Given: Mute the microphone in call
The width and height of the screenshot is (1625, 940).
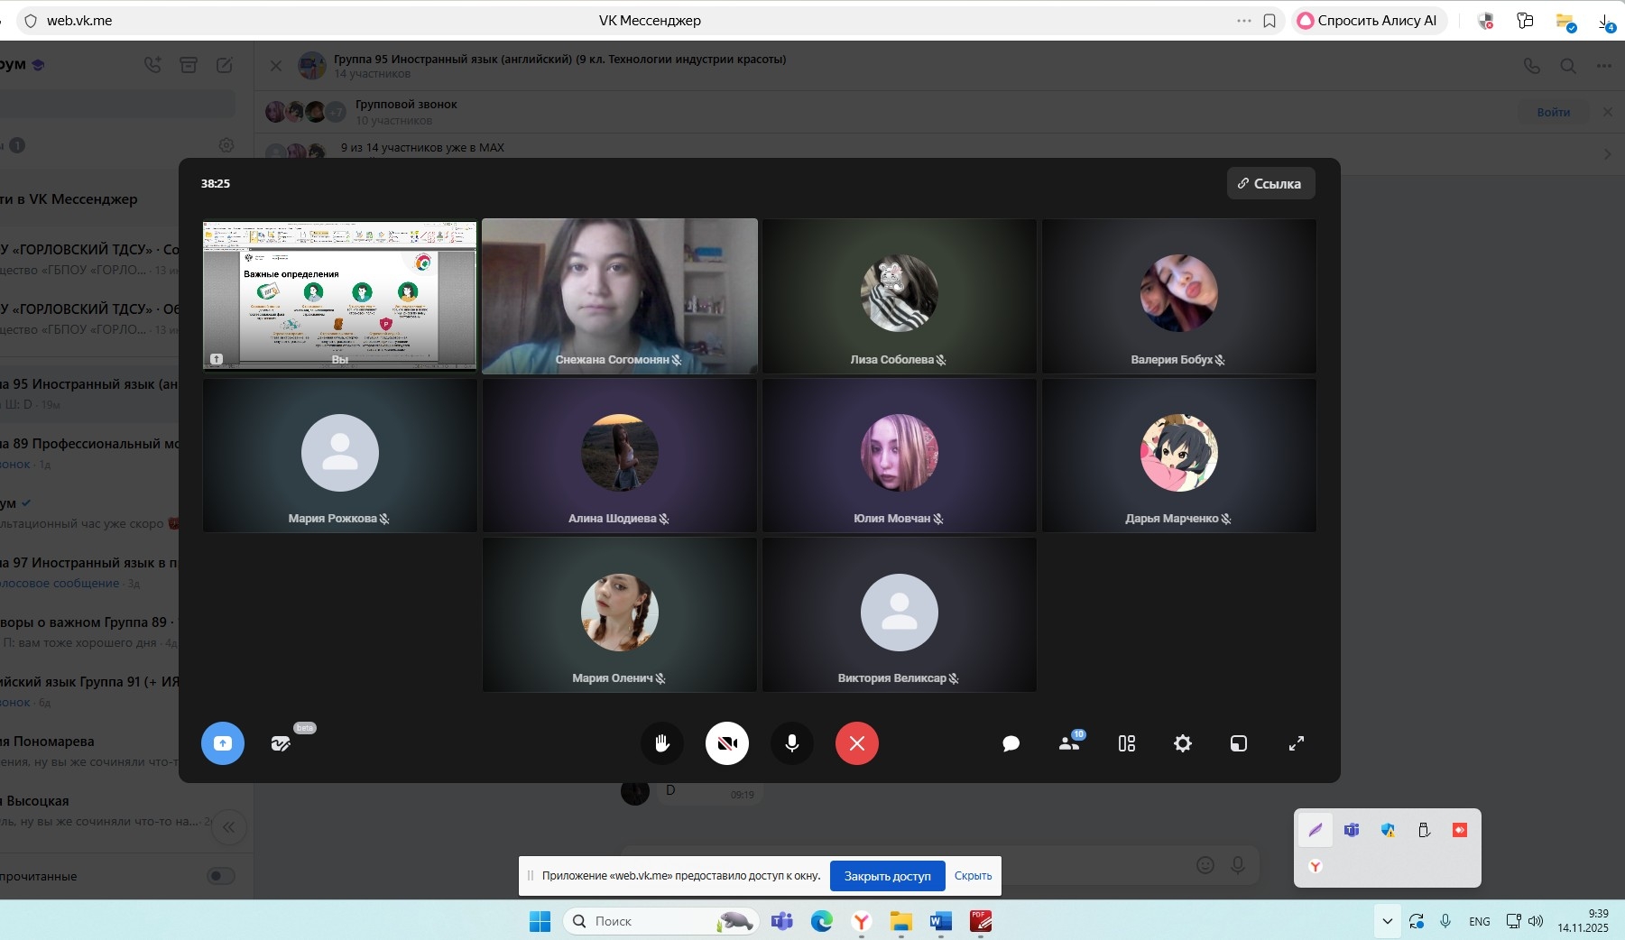Looking at the screenshot, I should pos(791,743).
